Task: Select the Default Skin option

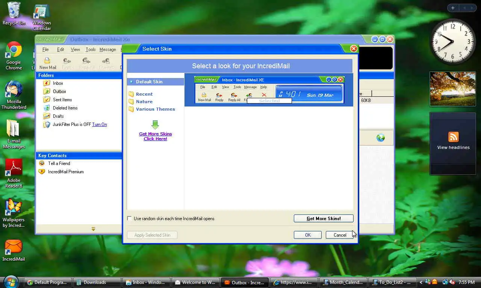Action: tap(156, 82)
